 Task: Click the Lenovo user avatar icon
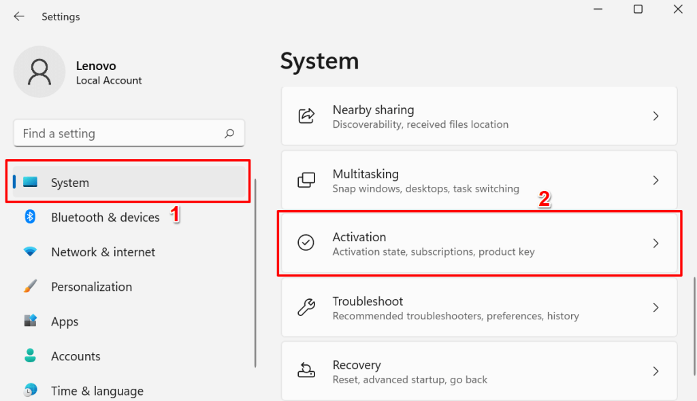pyautogui.click(x=39, y=72)
